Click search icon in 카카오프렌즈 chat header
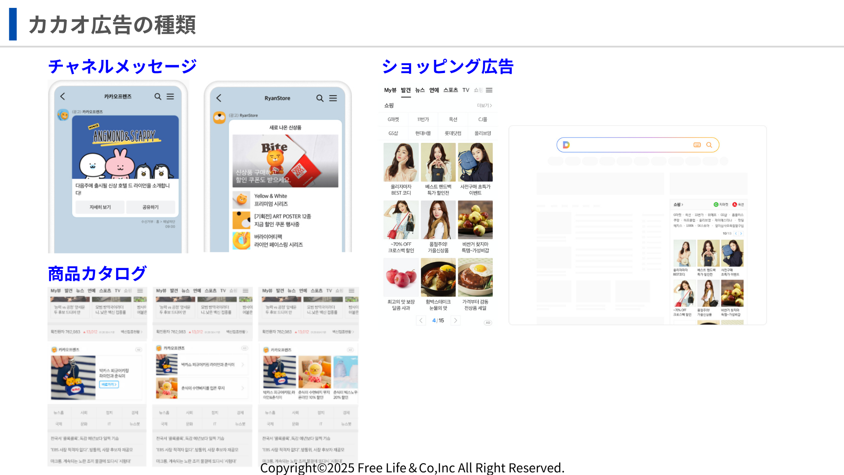844x475 pixels. 158,96
